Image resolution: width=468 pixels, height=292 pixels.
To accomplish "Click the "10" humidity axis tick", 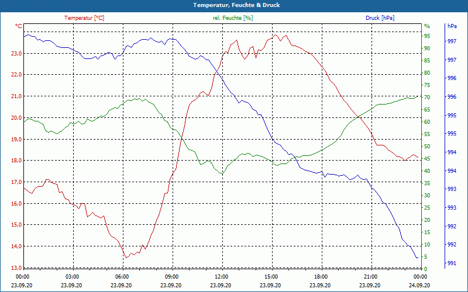I will tap(427, 245).
